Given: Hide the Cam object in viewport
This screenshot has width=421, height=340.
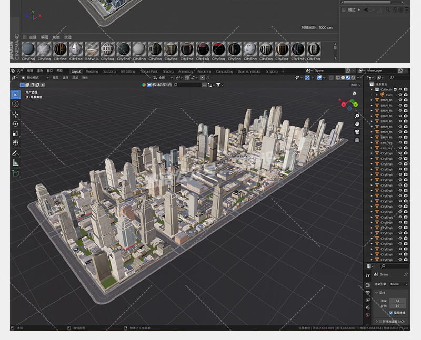Looking at the screenshot, I should coord(400,95).
